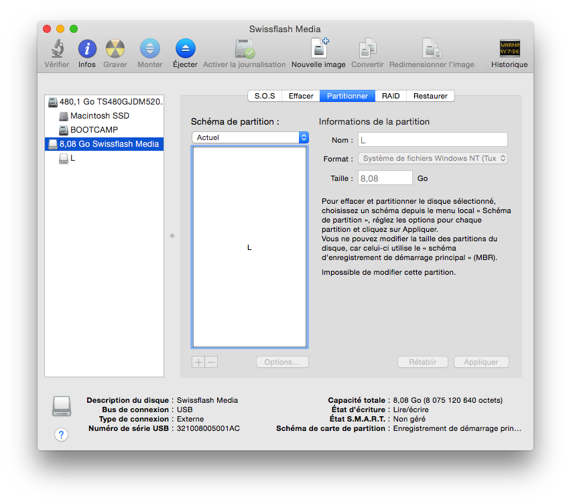Screen dimensions: 571x504
Task: Click the Taille size field
Action: click(x=385, y=178)
